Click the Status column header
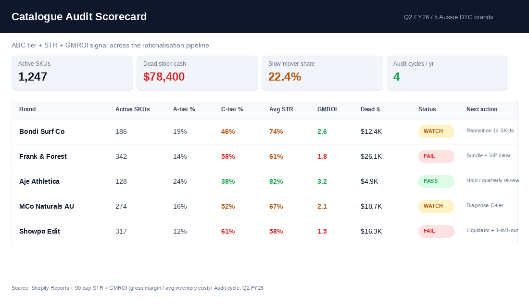Screen dimensions: 529x307 [x=427, y=109]
